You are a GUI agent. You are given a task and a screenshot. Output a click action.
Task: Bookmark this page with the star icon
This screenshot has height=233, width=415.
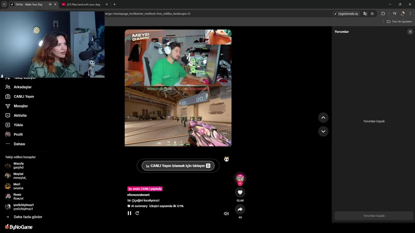pyautogui.click(x=372, y=14)
